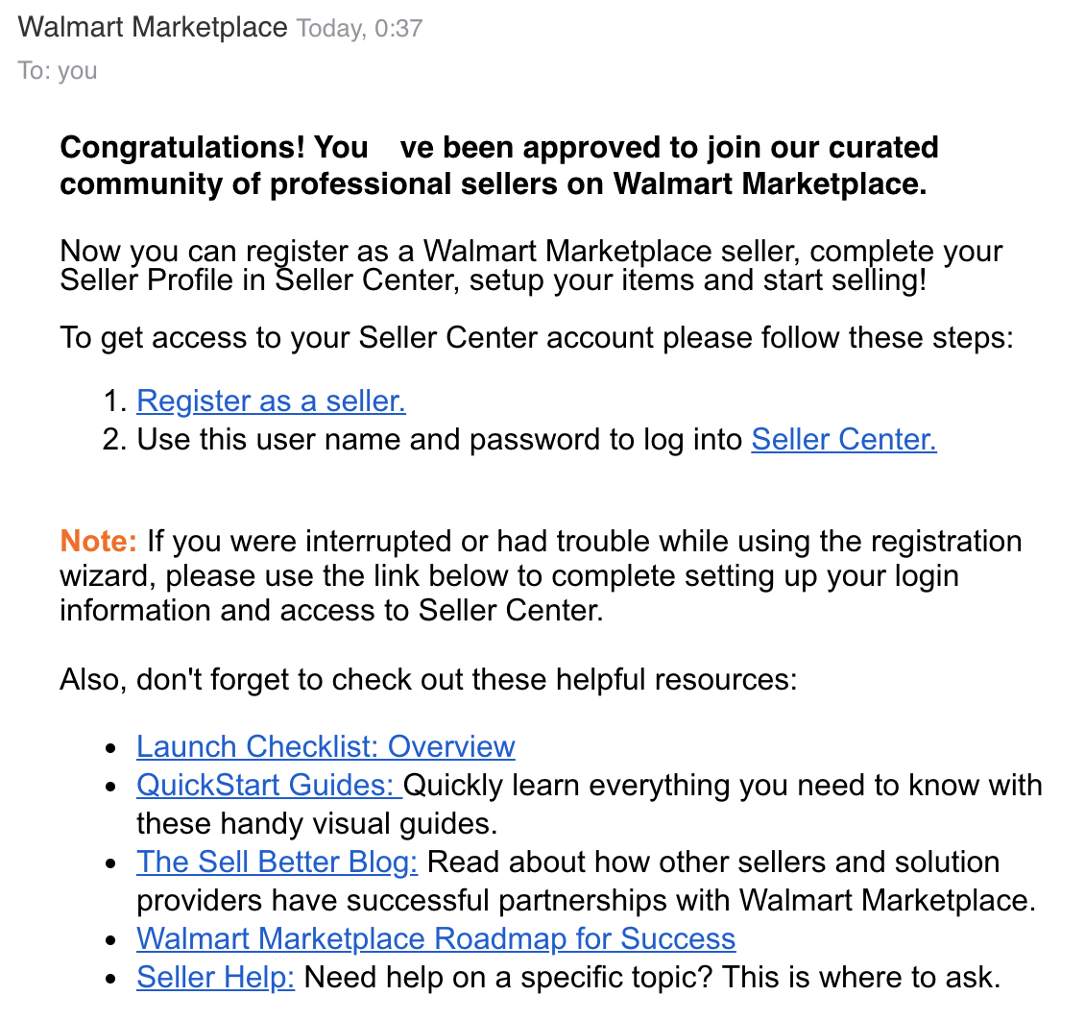Open the 'Register as a seller' link
The width and height of the screenshot is (1085, 1020).
[x=271, y=401]
